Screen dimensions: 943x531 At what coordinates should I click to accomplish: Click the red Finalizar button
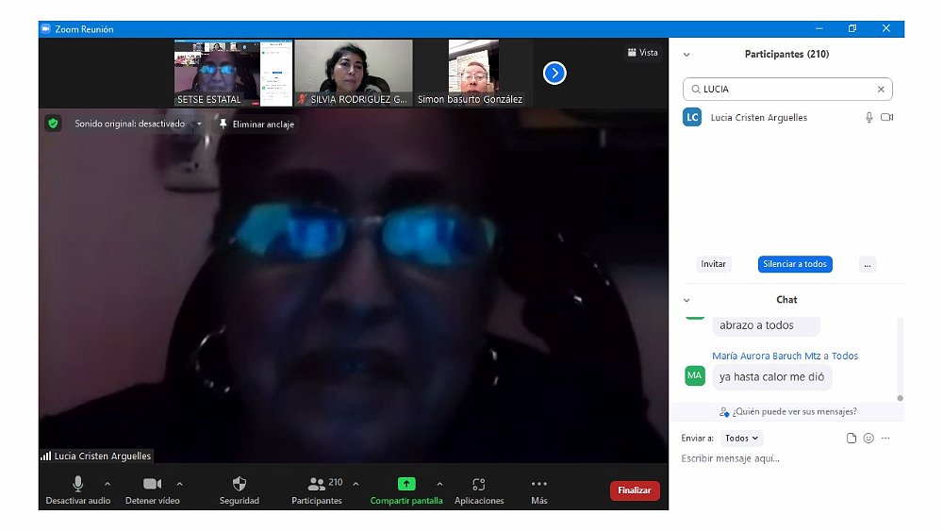tap(635, 490)
